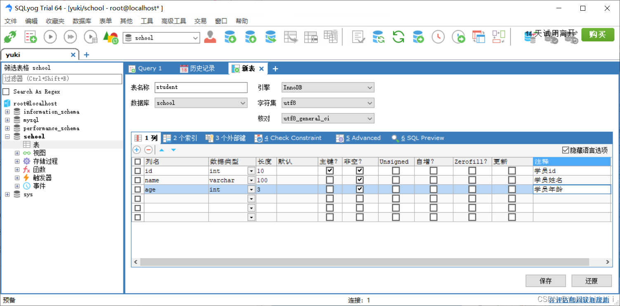Enable Zerofill checkbox for id row
Viewport: 620px width, 306px height.
(472, 171)
